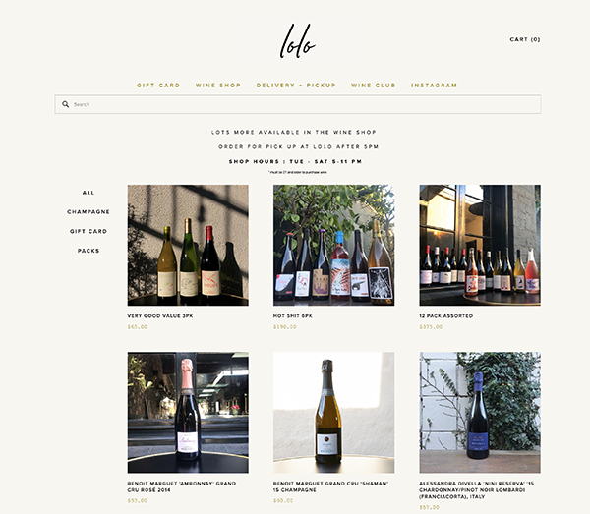Open 12 Pack Assorted product image
Image resolution: width=590 pixels, height=514 pixels.
pyautogui.click(x=480, y=245)
